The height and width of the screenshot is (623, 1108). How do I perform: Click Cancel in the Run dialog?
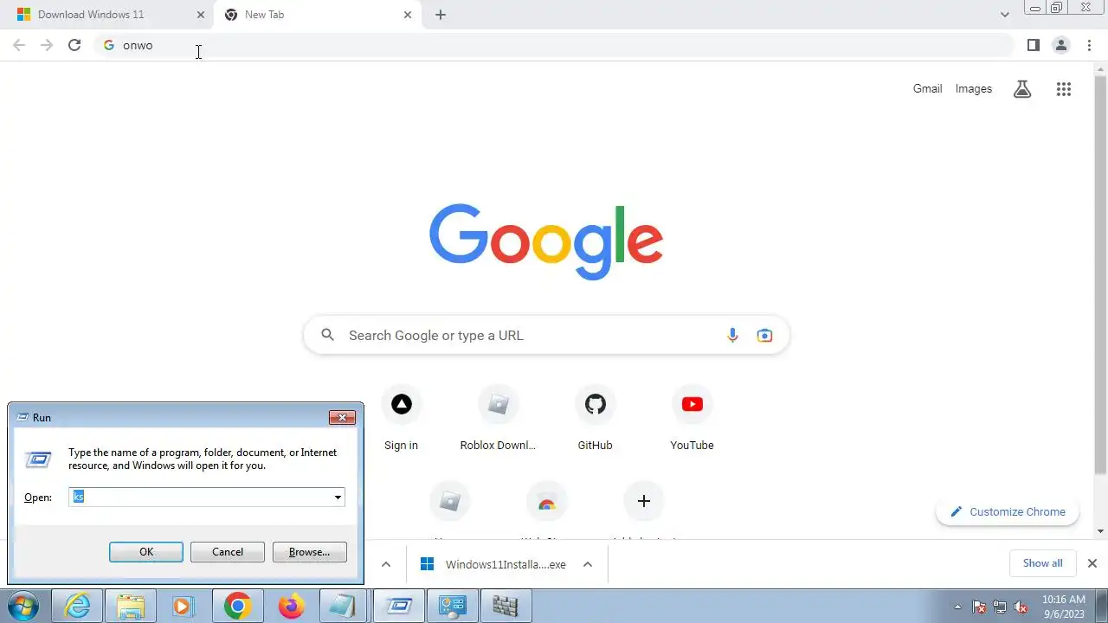click(228, 552)
